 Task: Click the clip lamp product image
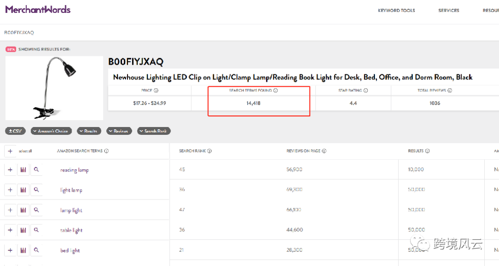[55, 88]
